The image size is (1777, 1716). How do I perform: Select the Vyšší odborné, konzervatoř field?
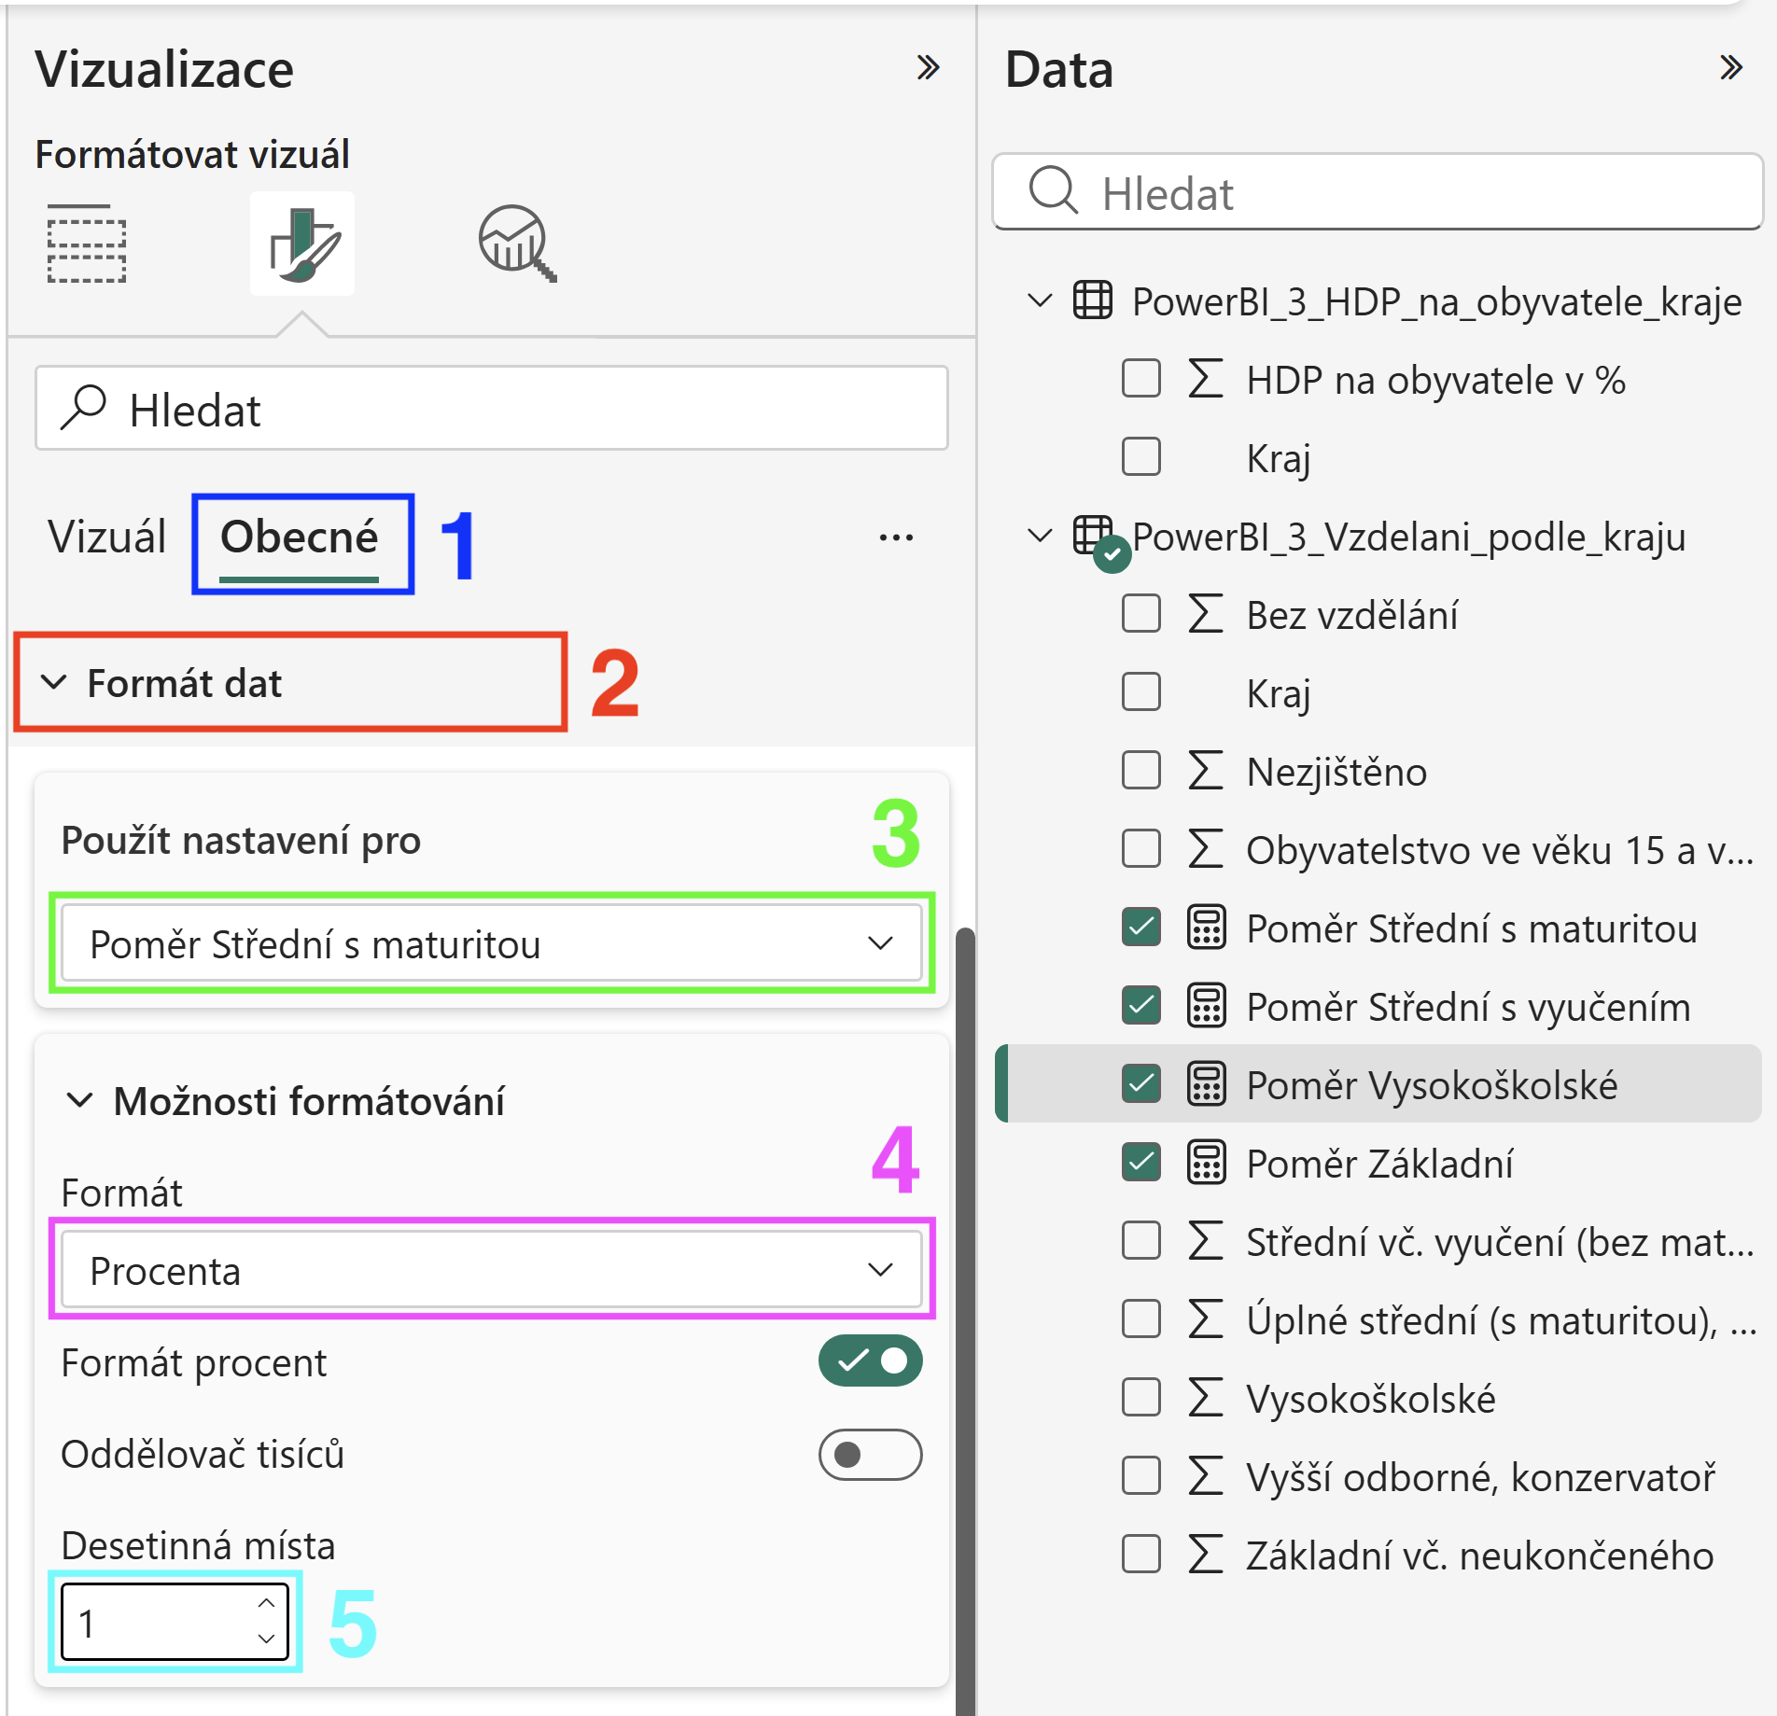pyautogui.click(x=1480, y=1476)
